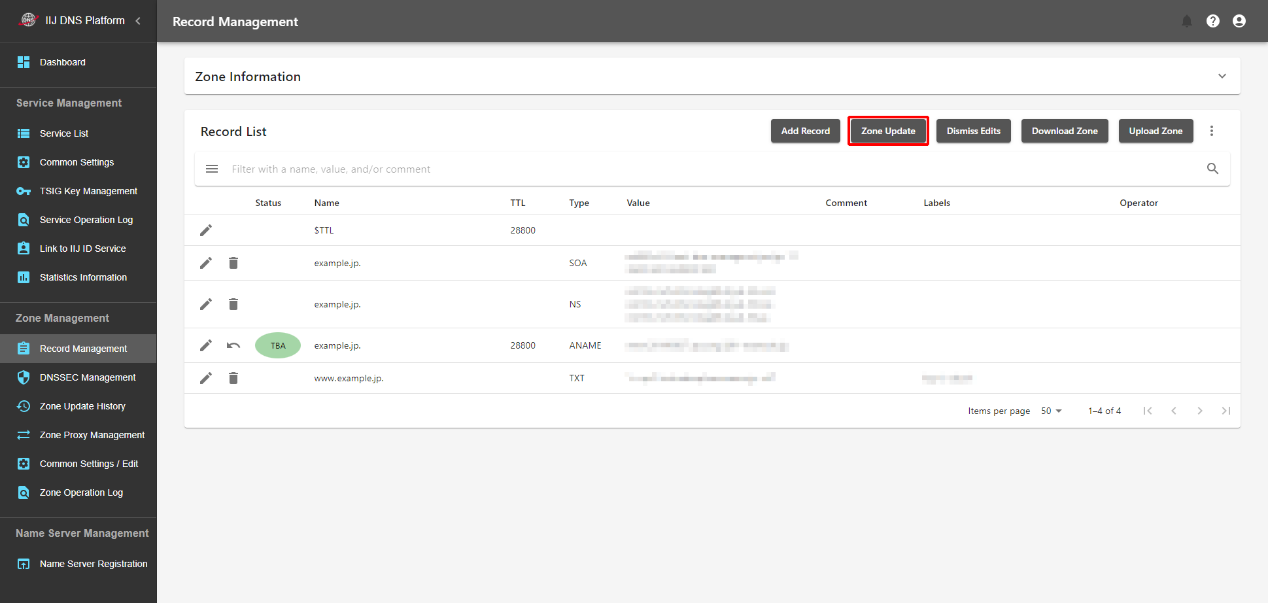Open the example.jp SOA record link
Image resolution: width=1268 pixels, height=603 pixels.
[337, 263]
